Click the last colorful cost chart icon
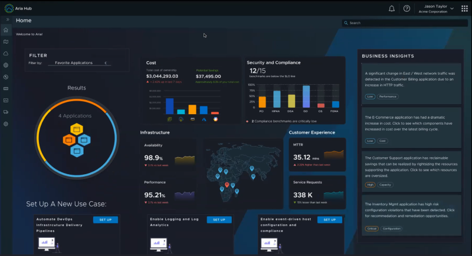Viewport: 472px width, 256px height. 215,119
